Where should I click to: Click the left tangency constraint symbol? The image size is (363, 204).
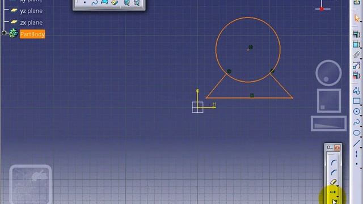tap(229, 71)
